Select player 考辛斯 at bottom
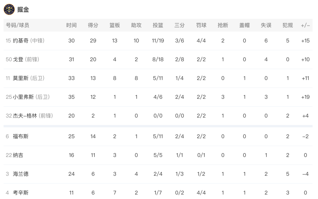Image resolution: width=318 pixels, height=199 pixels. click(21, 193)
